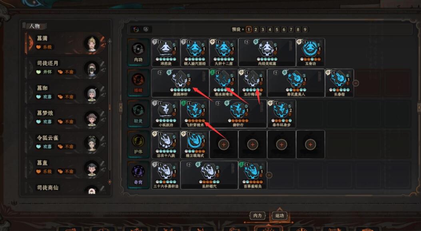Select the 奇窍 category icon

138,175
